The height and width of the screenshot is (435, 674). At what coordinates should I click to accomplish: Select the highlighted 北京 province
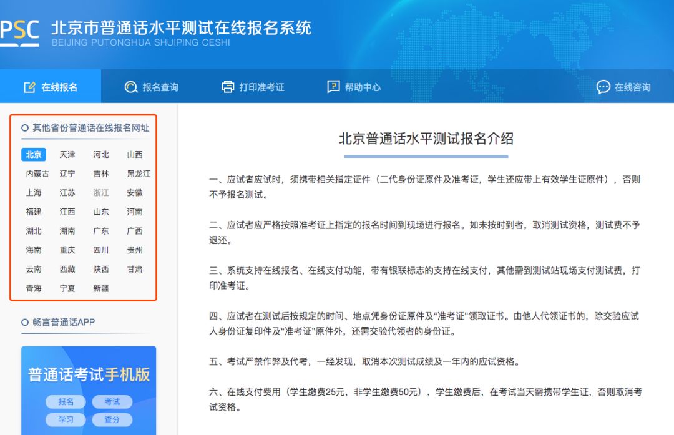[x=34, y=155]
